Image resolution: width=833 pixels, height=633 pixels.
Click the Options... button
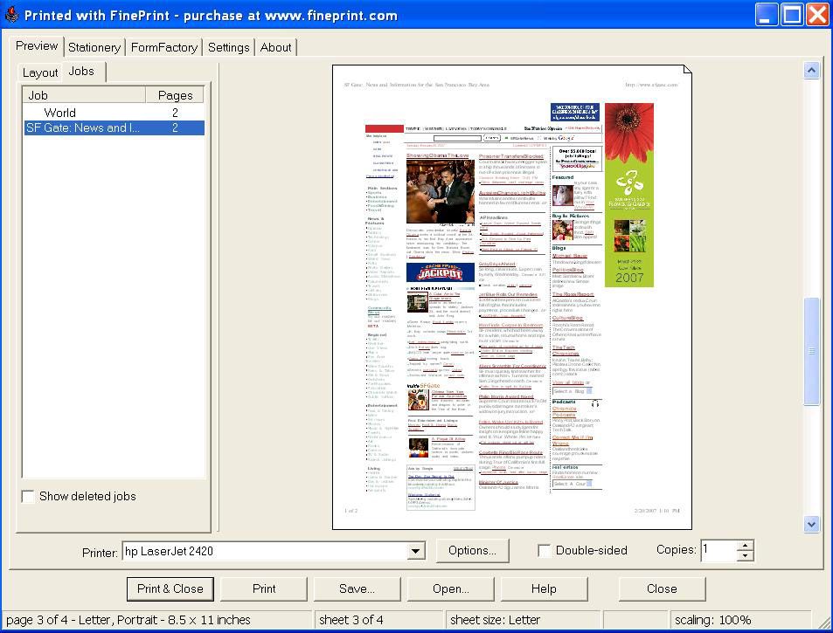coord(472,551)
